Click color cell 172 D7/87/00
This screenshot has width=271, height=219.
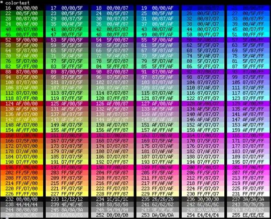[22, 146]
